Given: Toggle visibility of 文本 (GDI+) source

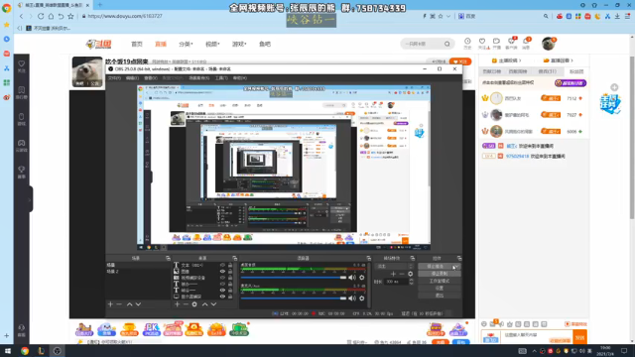Looking at the screenshot, I should point(222,265).
